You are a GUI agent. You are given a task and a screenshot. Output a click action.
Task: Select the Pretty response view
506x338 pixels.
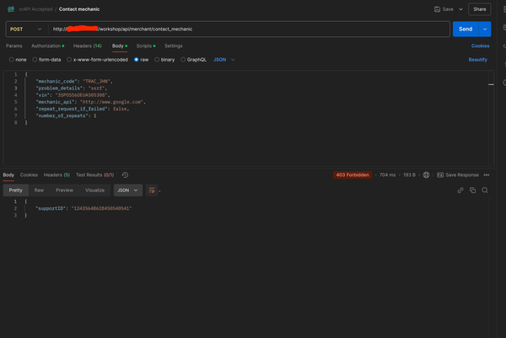pyautogui.click(x=15, y=190)
